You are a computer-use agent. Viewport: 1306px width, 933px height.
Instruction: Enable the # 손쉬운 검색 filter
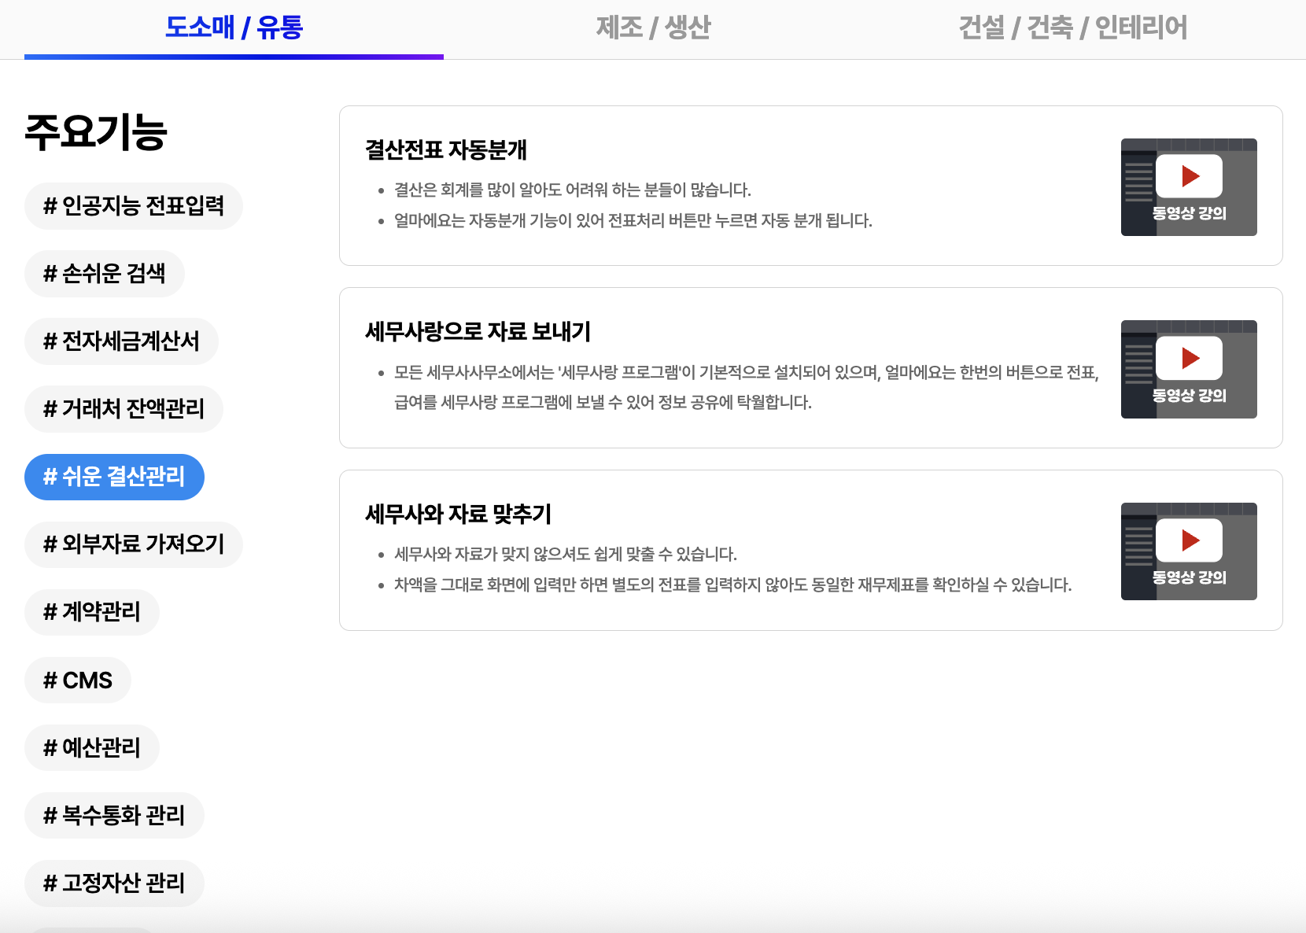[x=104, y=273]
